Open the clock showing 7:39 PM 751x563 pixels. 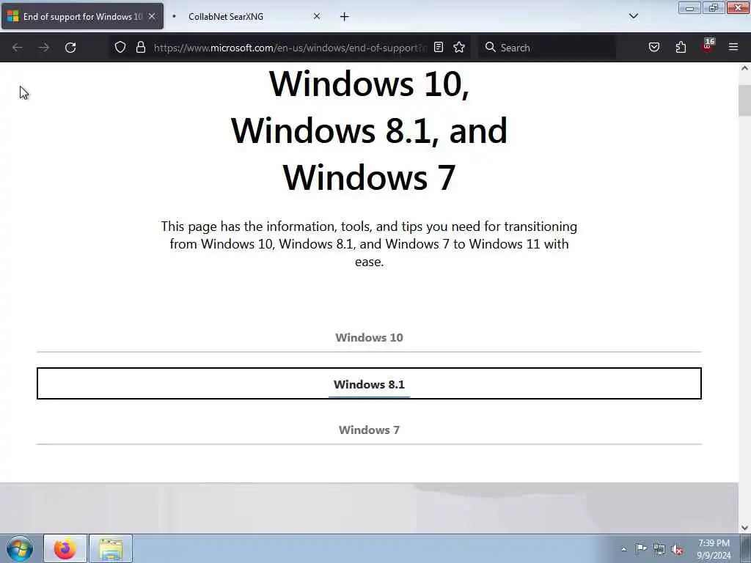tap(714, 548)
